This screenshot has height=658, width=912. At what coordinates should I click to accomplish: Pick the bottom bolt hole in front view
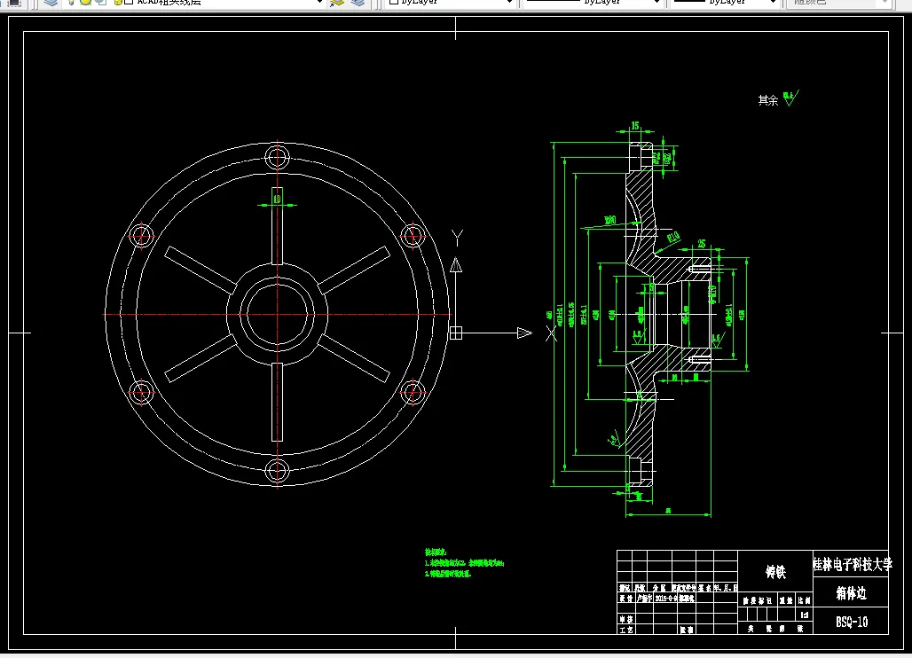(x=277, y=471)
